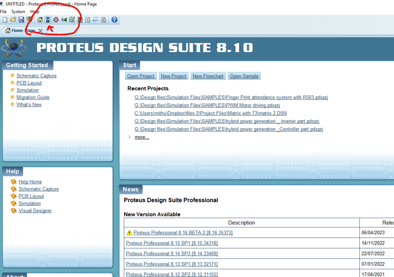Open Proteus Professional 8.13 SP1 link
Image resolution: width=394 pixels, height=277 pixels.
tap(172, 264)
